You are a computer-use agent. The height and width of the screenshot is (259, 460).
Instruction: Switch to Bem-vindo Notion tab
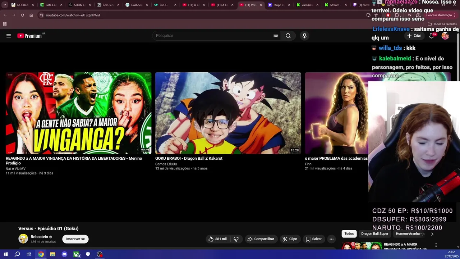tap(108, 5)
